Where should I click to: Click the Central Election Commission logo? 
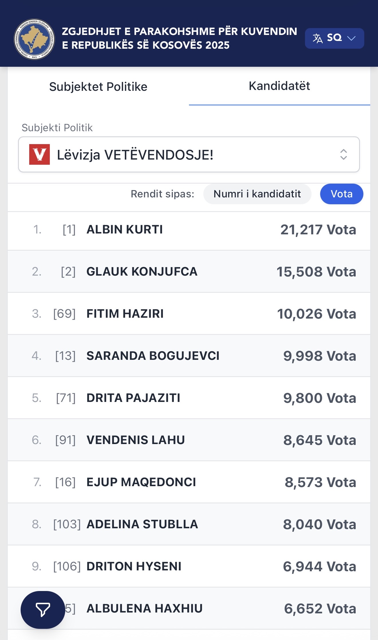(x=34, y=39)
